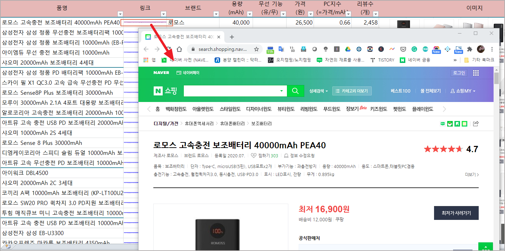Open the 브랜드 column filter dropdown

[216, 14]
